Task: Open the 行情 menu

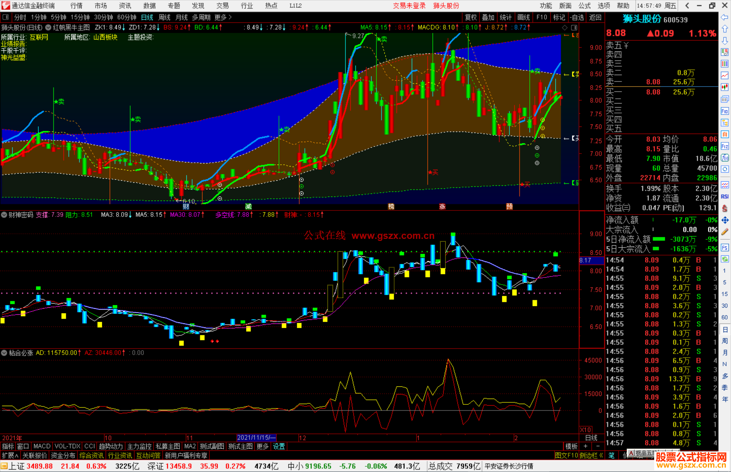Action: 76,5
